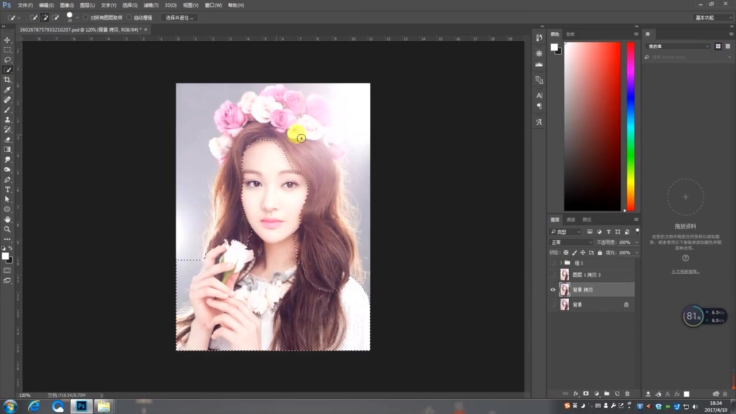Open the brush size picker dropdown
736x414 pixels.
pyautogui.click(x=77, y=17)
